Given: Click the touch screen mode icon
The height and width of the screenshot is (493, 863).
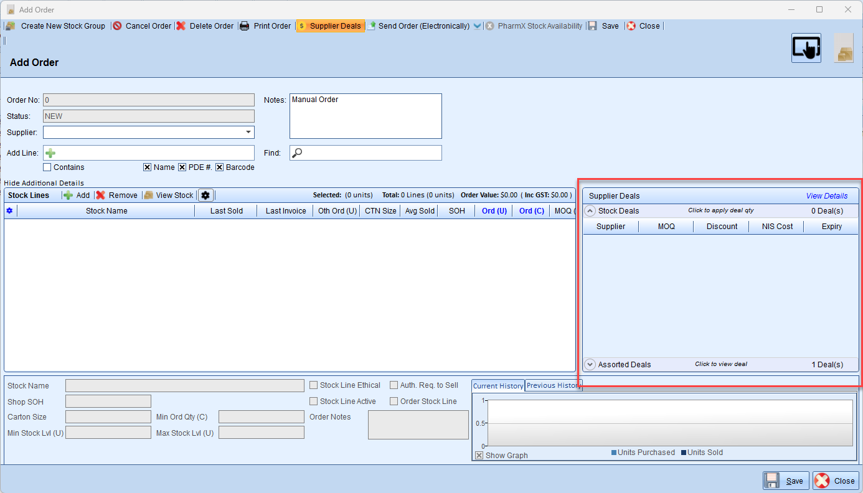Looking at the screenshot, I should [x=806, y=48].
